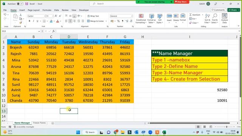242x136 pixels.
Task: Expand Merge & Center dropdown arrow
Action: [106, 21]
